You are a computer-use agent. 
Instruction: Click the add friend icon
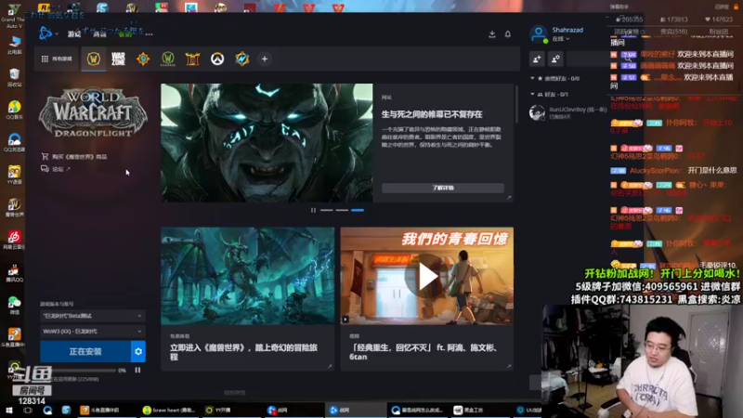pyautogui.click(x=537, y=59)
